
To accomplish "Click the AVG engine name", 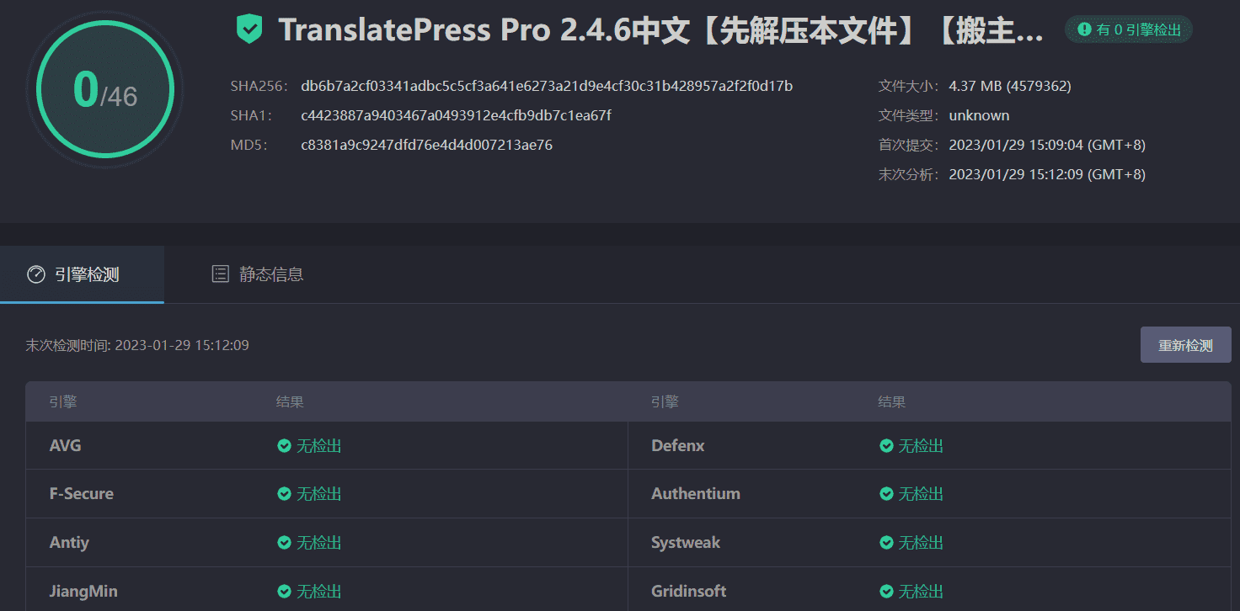I will pos(66,446).
